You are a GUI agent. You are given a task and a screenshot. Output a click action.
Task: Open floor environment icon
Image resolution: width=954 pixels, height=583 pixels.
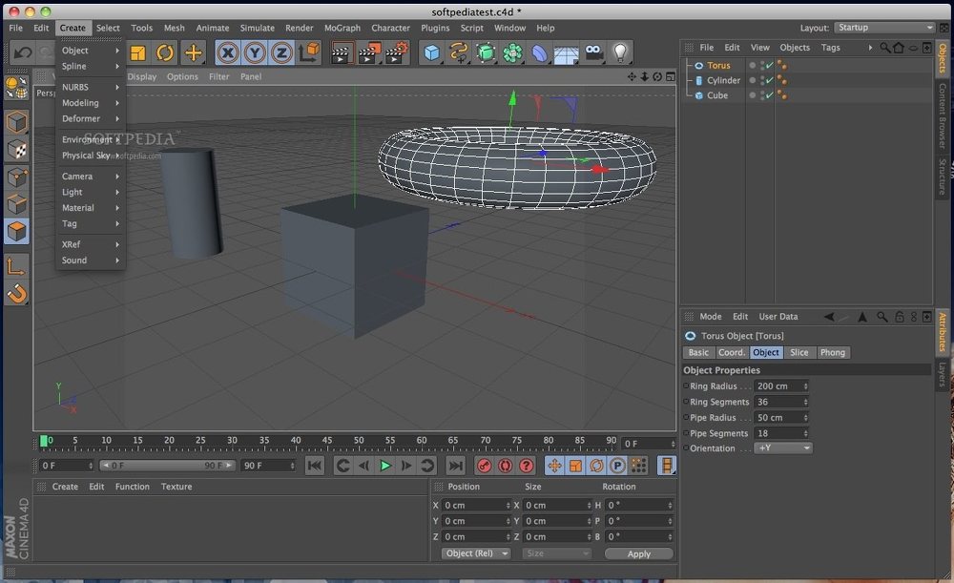(566, 53)
